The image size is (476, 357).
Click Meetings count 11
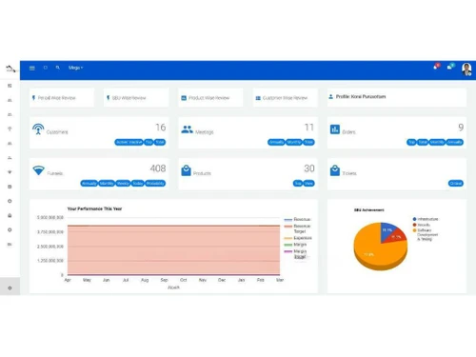[309, 128]
